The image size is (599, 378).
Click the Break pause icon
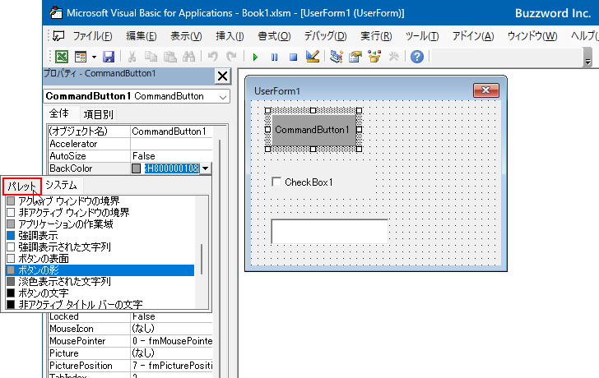click(x=274, y=58)
